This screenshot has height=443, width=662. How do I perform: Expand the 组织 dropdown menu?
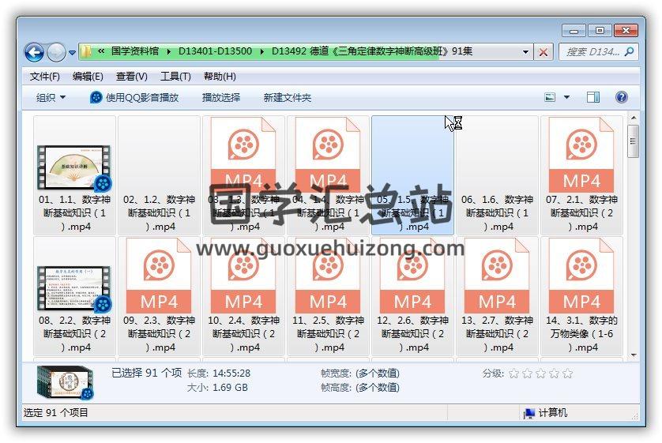[x=51, y=97]
